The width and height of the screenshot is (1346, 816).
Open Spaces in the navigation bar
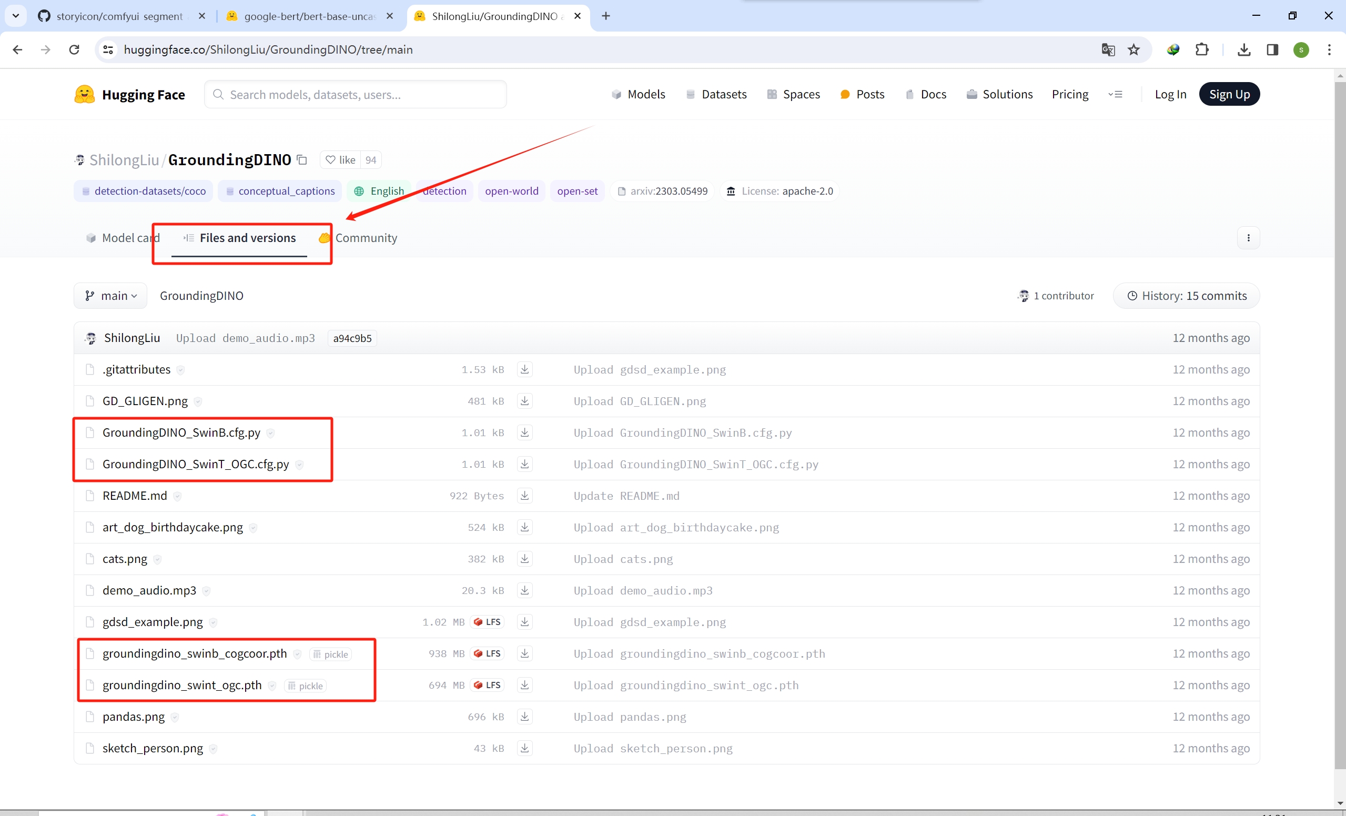point(793,95)
